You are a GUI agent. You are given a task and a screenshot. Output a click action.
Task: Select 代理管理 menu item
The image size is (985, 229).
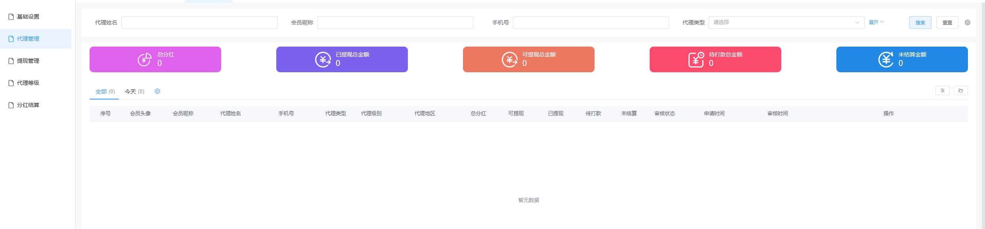[36, 39]
